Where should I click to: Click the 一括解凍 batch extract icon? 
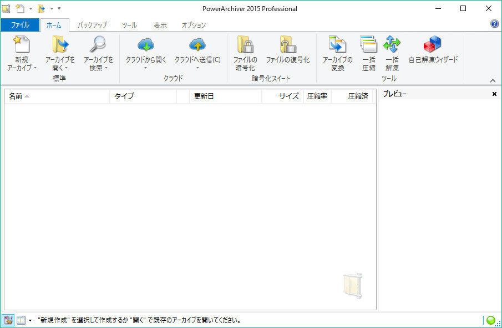392,44
